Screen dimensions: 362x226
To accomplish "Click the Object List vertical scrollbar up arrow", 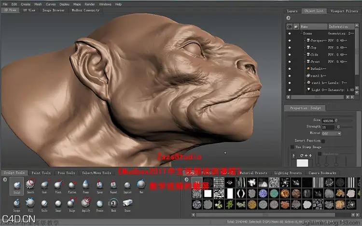I will [357, 25].
